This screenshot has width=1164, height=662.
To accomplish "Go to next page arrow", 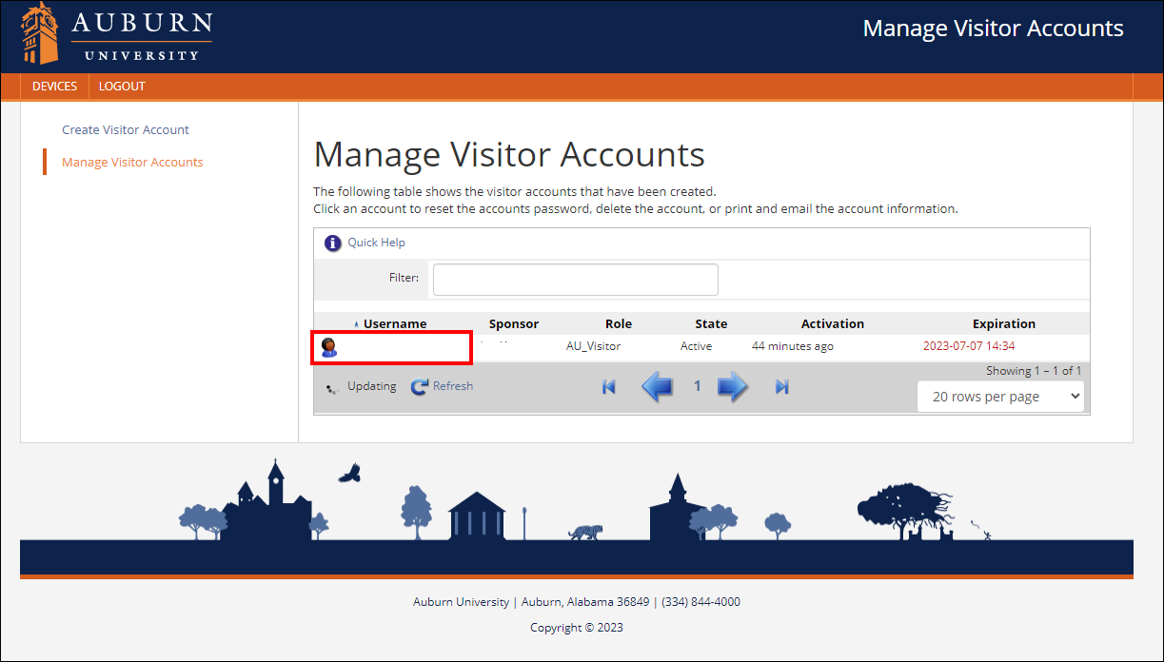I will tap(732, 387).
